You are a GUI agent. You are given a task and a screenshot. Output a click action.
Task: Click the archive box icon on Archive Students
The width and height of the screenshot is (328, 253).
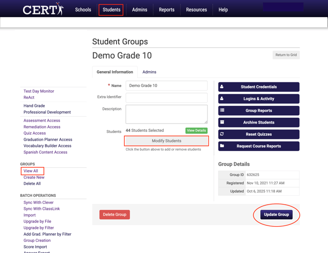[x=222, y=122]
